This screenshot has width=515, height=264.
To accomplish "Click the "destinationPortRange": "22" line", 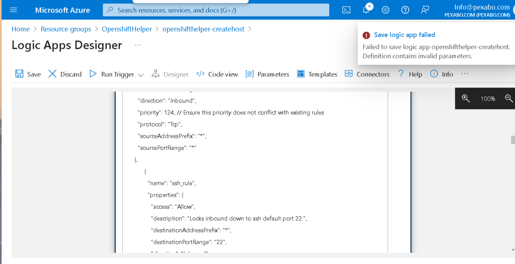I will point(189,242).
